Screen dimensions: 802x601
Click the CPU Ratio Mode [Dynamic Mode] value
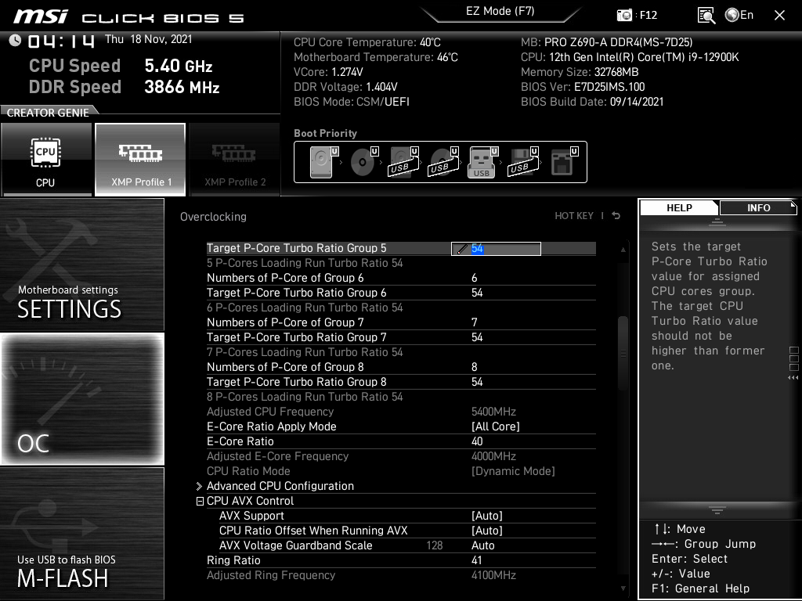point(513,471)
